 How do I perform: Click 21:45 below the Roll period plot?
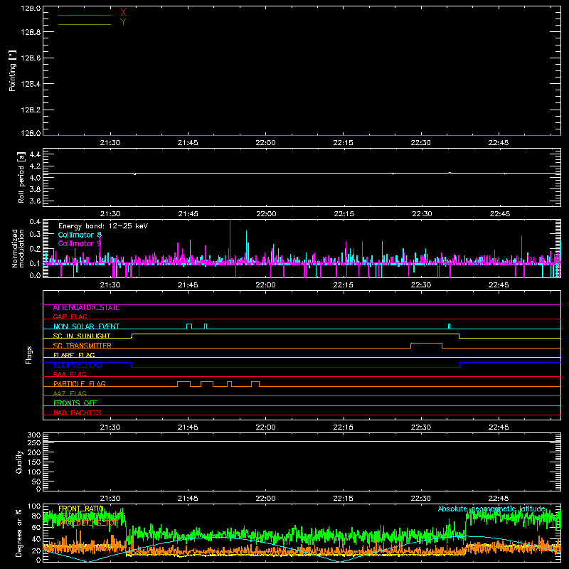pyautogui.click(x=188, y=214)
